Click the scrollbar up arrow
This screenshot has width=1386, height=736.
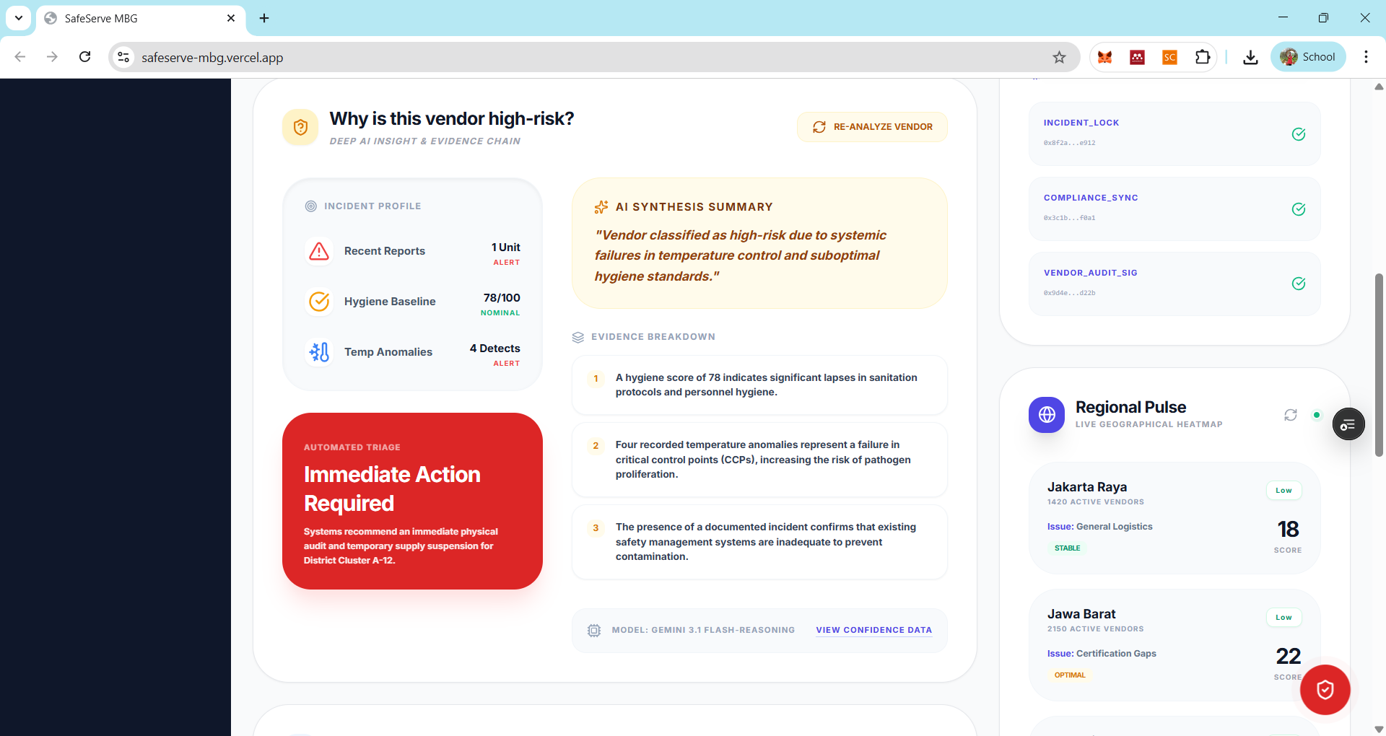point(1379,86)
